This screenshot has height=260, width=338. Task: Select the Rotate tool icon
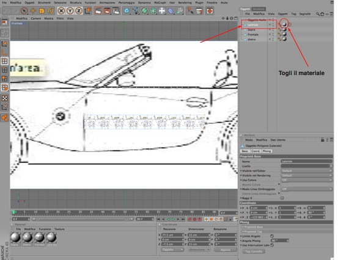pyautogui.click(x=51, y=10)
